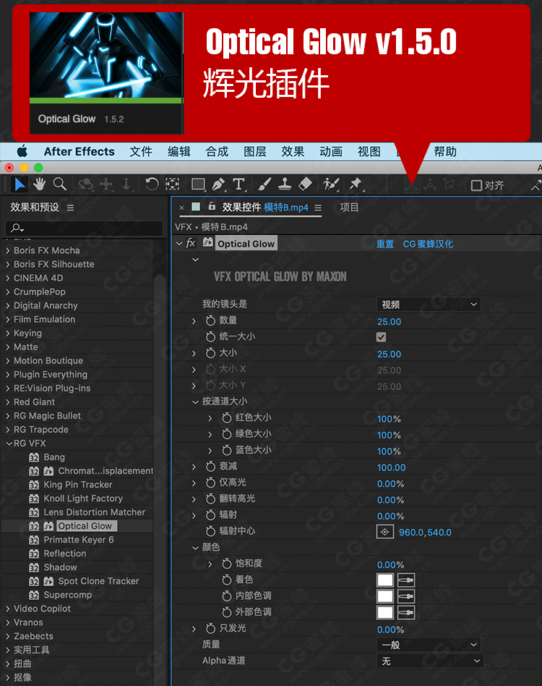Click the search magnifier in Effects panel
Image resolution: width=542 pixels, height=686 pixels.
point(17,228)
